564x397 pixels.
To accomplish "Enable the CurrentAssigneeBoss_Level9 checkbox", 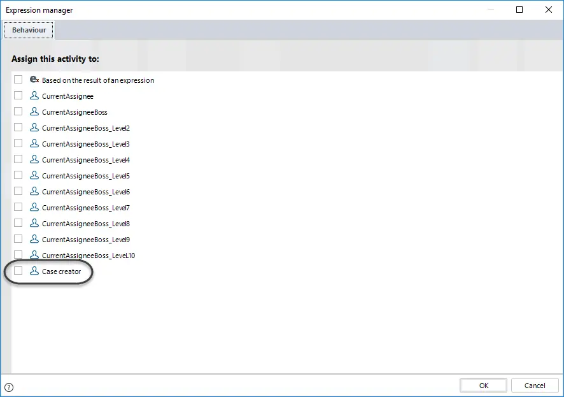I will tap(18, 238).
